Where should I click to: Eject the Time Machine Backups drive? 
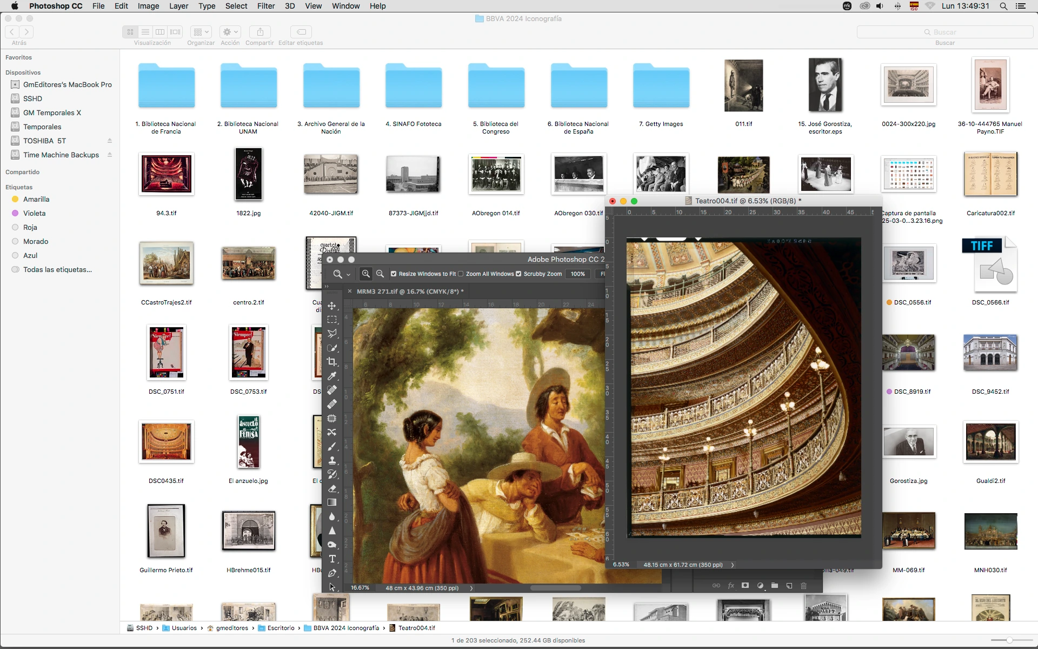tap(110, 155)
